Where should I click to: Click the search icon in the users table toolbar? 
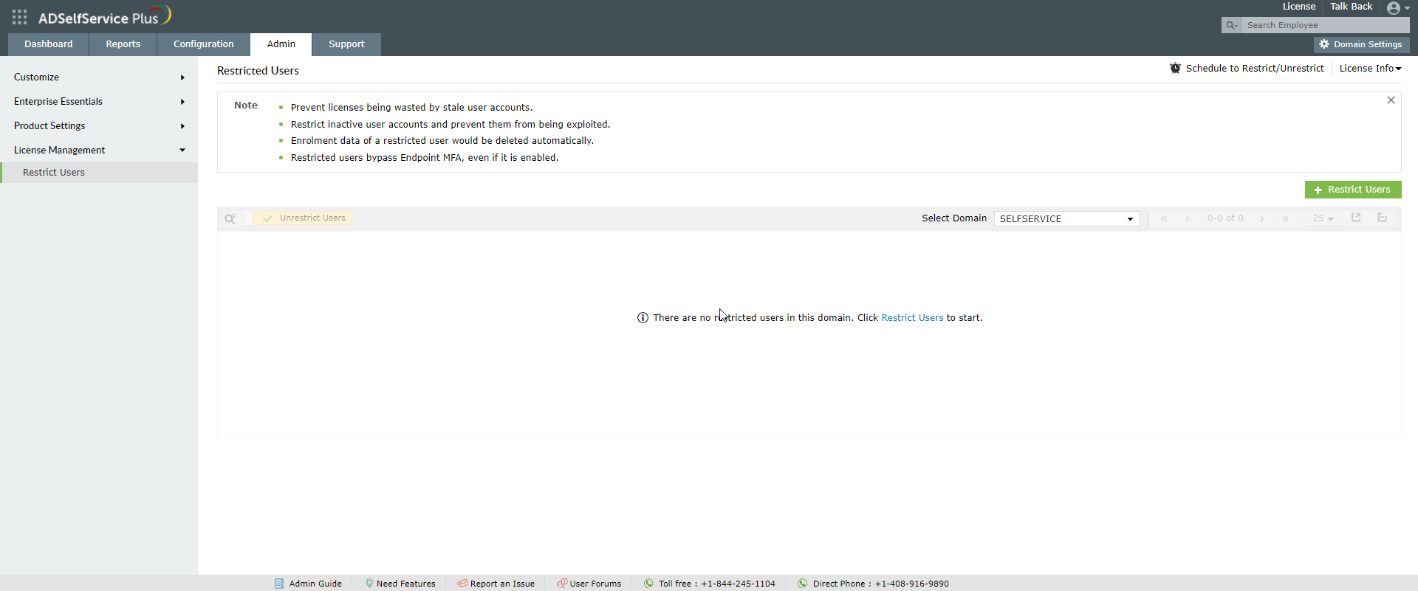[x=230, y=218]
